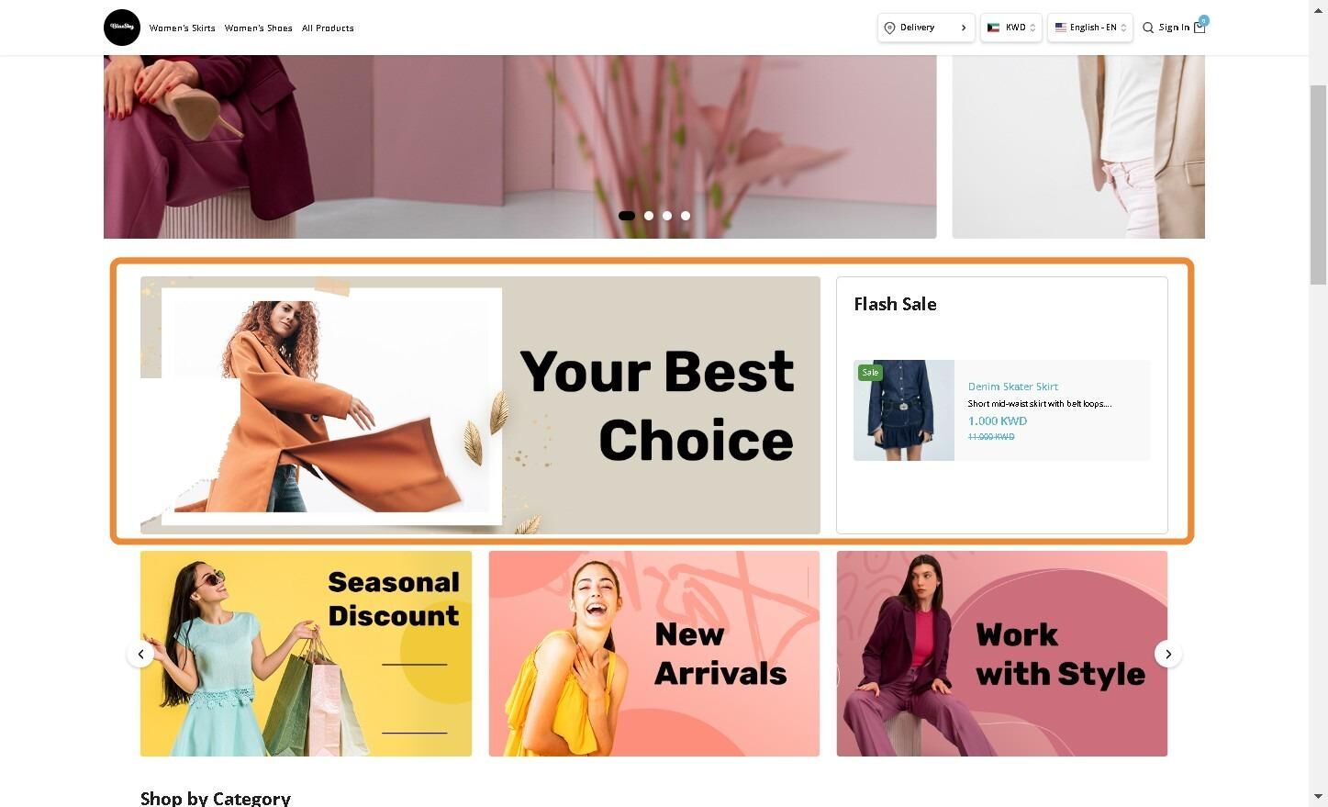Click the Delivery location pin icon

(x=889, y=28)
